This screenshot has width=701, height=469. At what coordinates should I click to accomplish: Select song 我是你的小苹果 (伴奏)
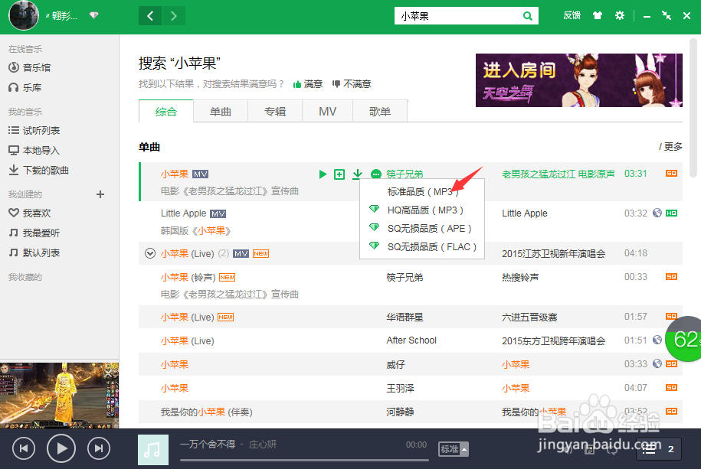coord(207,412)
